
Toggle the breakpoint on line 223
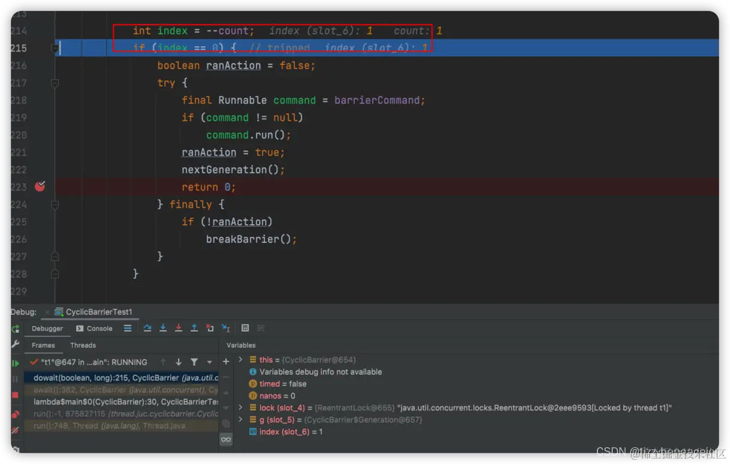point(40,186)
